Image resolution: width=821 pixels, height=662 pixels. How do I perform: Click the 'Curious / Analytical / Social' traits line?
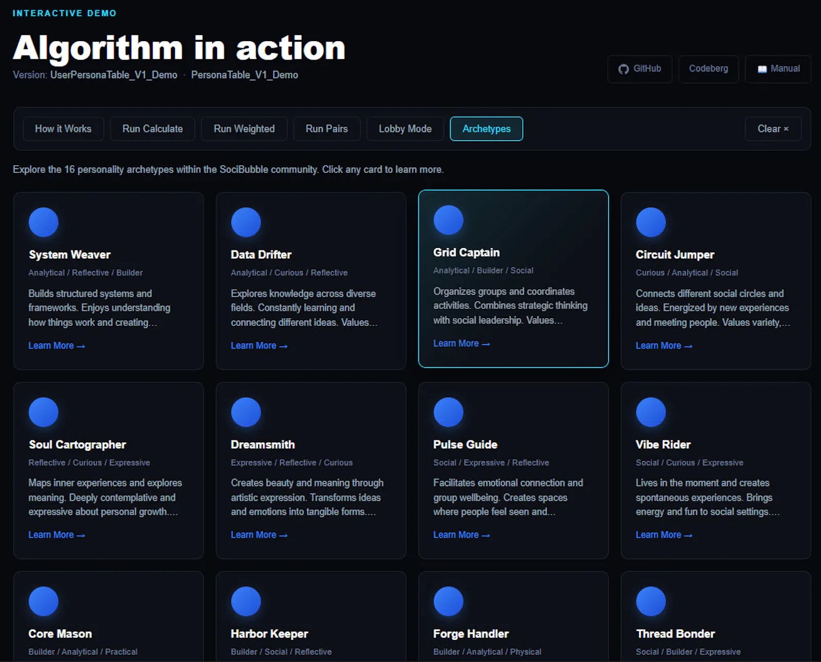[x=687, y=272]
